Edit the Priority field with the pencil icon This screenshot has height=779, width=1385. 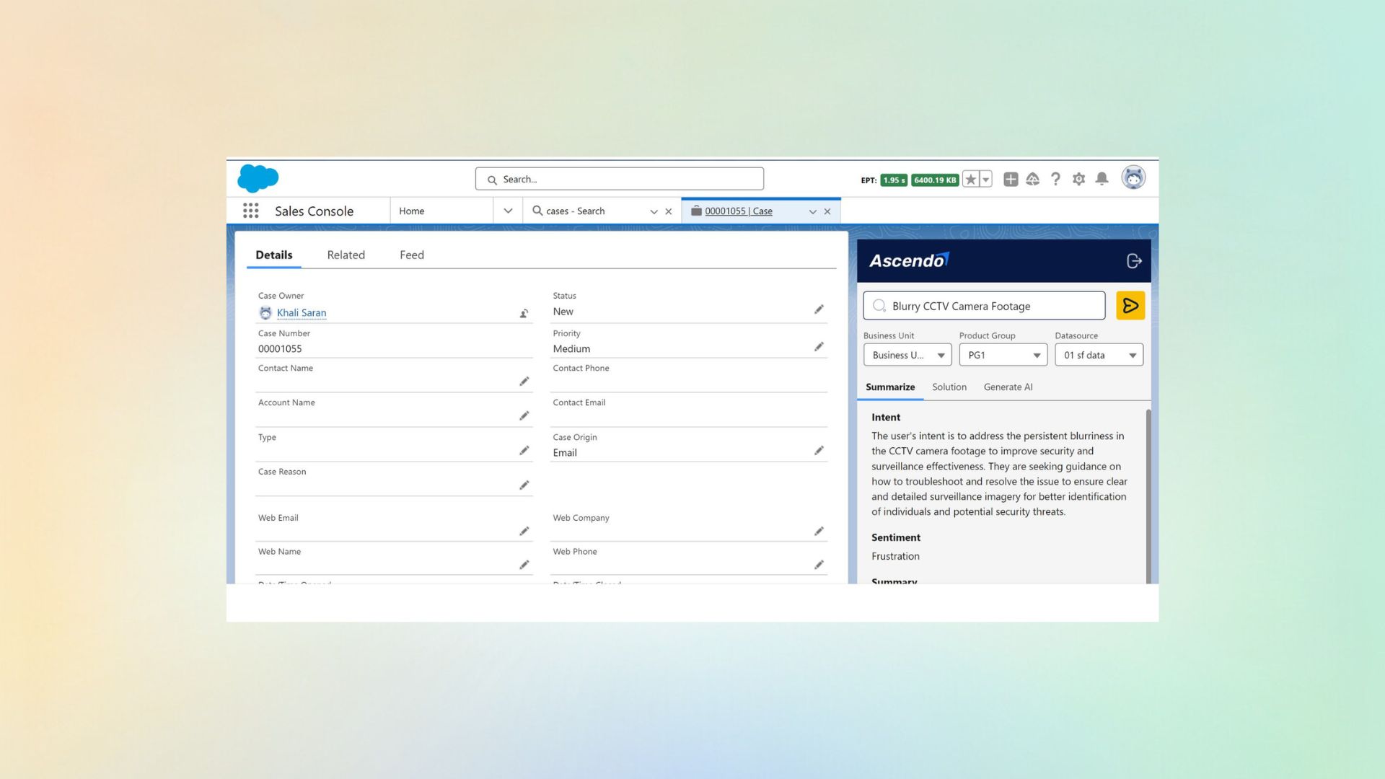pos(819,347)
